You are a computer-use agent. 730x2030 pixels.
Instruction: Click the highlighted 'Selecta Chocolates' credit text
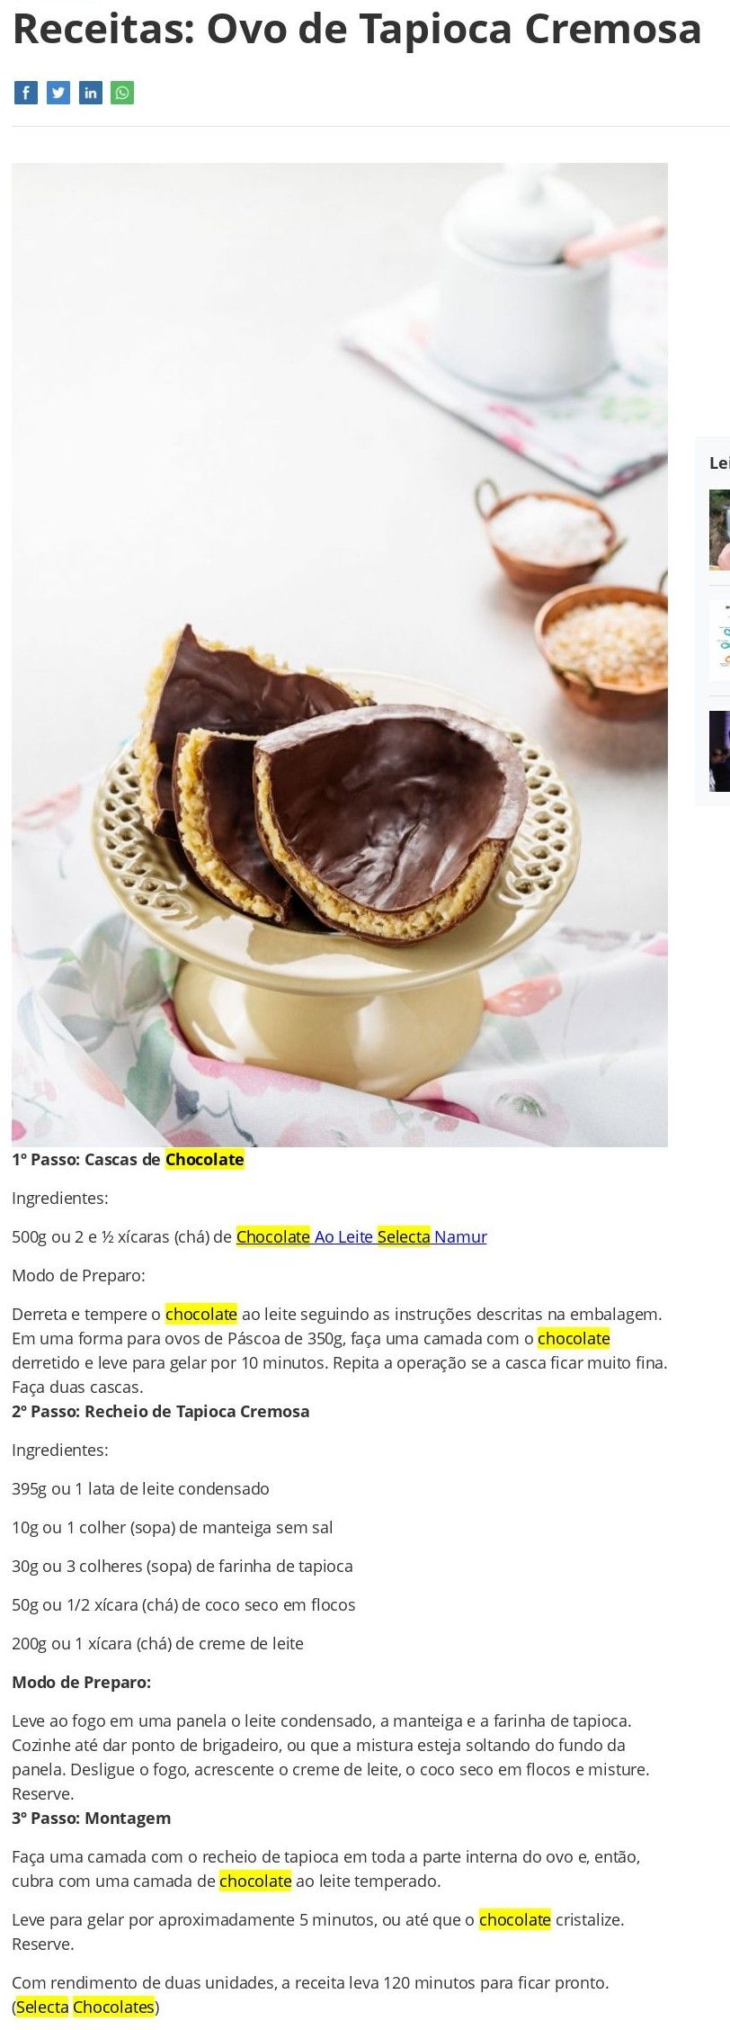85,2007
